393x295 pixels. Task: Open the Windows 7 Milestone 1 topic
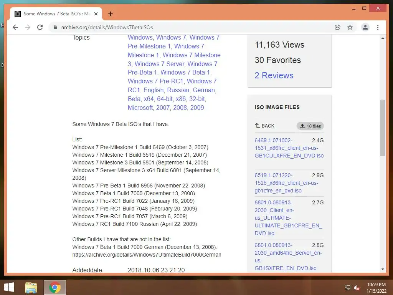(x=166, y=51)
